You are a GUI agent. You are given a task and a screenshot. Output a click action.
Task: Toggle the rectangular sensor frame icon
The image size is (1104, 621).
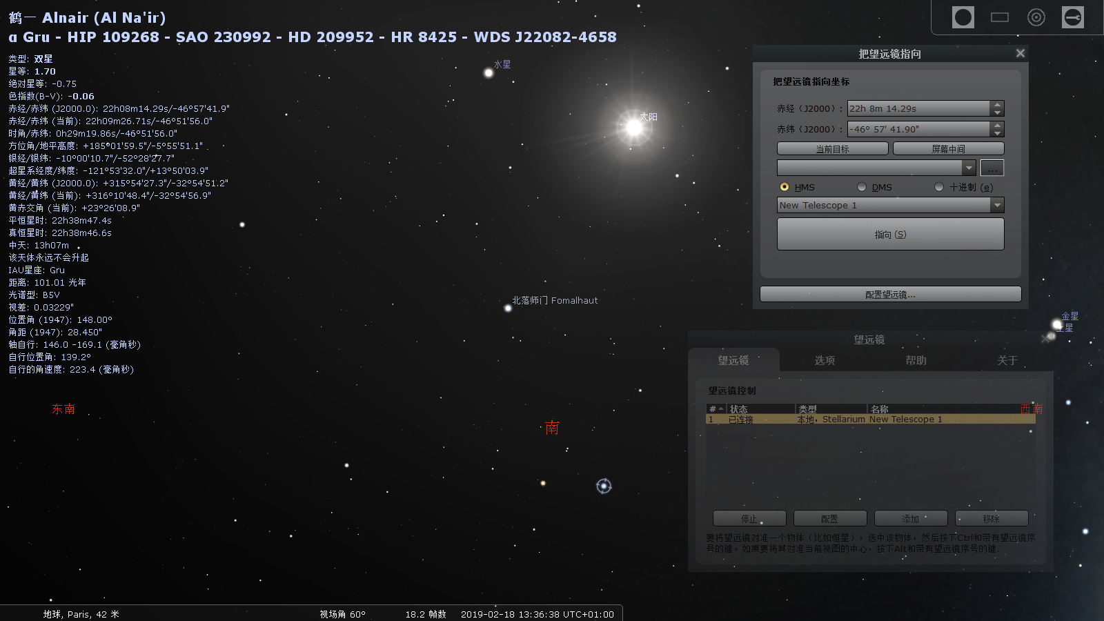click(x=1000, y=17)
